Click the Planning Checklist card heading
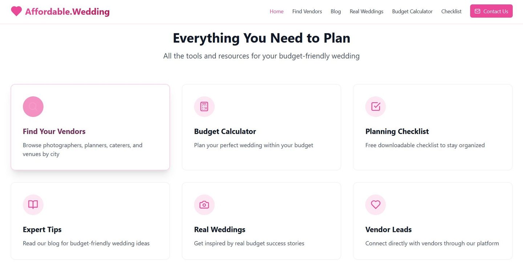 pos(397,131)
